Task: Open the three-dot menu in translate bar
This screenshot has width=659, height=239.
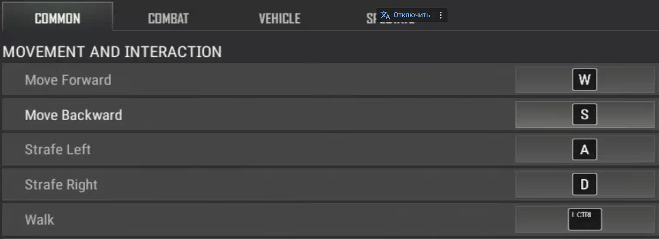Action: (440, 15)
